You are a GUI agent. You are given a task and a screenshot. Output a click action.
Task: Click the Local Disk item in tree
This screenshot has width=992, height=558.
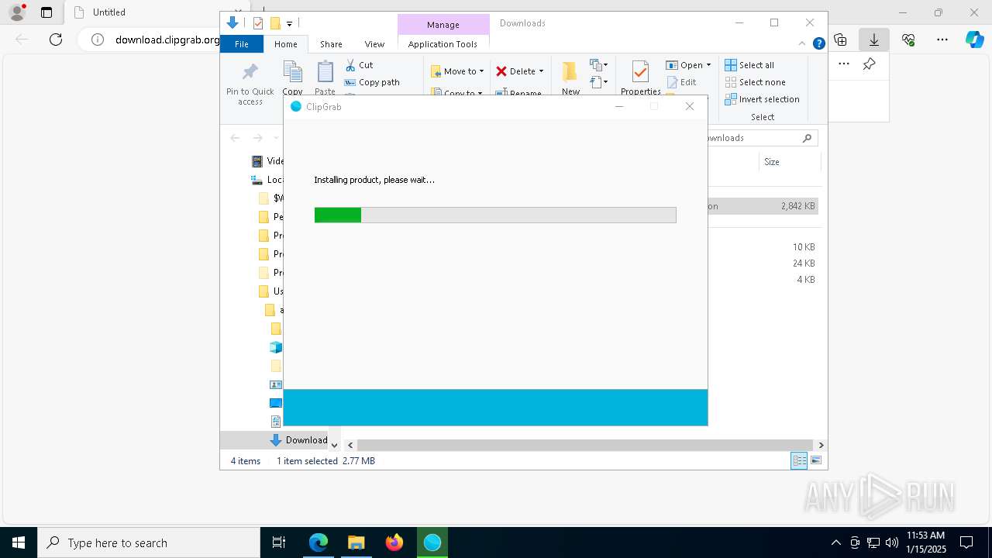[x=268, y=180]
